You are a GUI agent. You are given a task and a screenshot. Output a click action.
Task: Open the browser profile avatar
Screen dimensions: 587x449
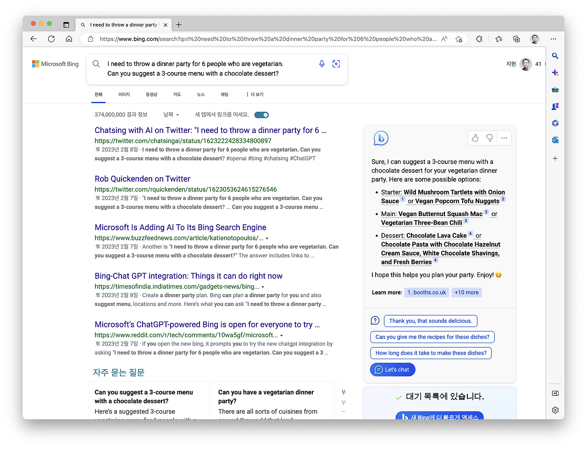coord(535,39)
